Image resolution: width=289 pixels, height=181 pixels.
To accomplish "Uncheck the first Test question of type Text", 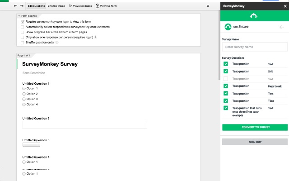I will 226,64.
